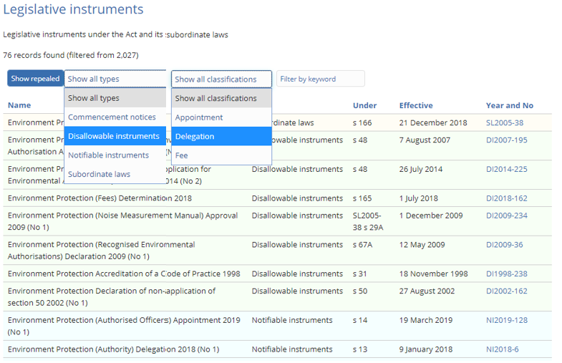The image size is (562, 363).
Task: Select Delegation classification option
Action: [221, 137]
